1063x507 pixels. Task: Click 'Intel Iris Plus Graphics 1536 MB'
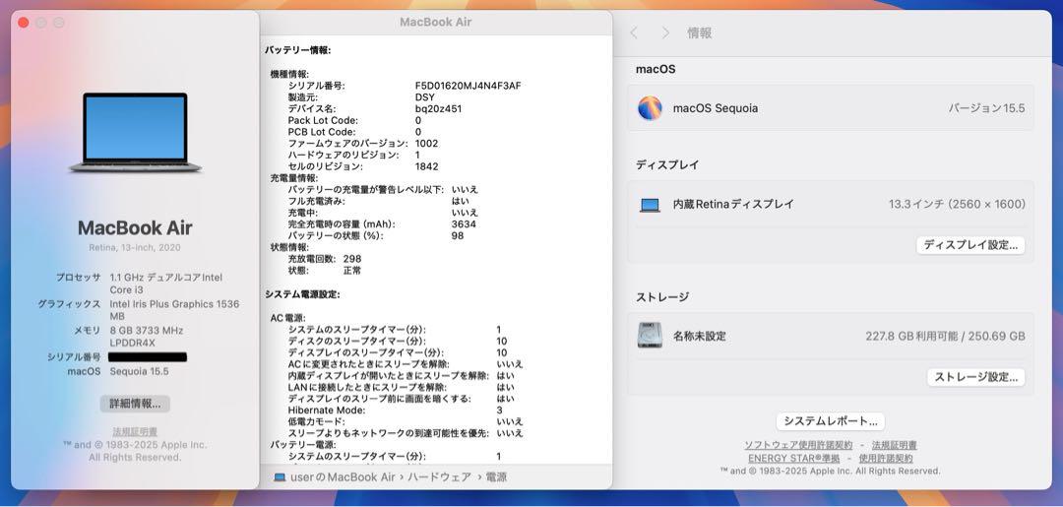(174, 310)
